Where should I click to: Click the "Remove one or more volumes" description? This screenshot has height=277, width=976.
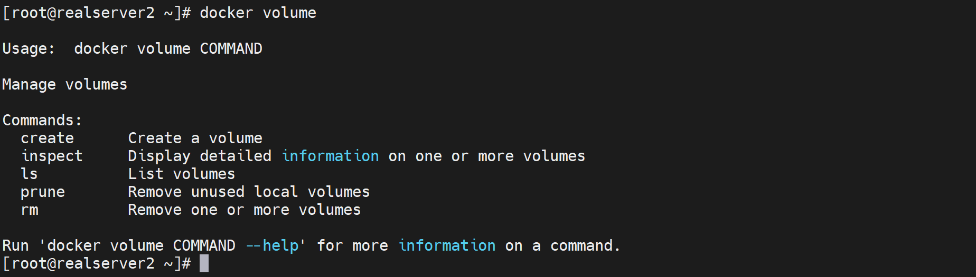click(244, 210)
